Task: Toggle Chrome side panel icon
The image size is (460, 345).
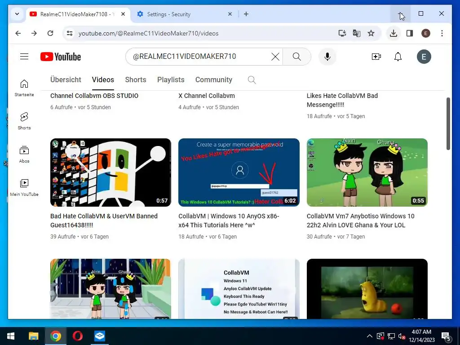Action: click(x=410, y=33)
